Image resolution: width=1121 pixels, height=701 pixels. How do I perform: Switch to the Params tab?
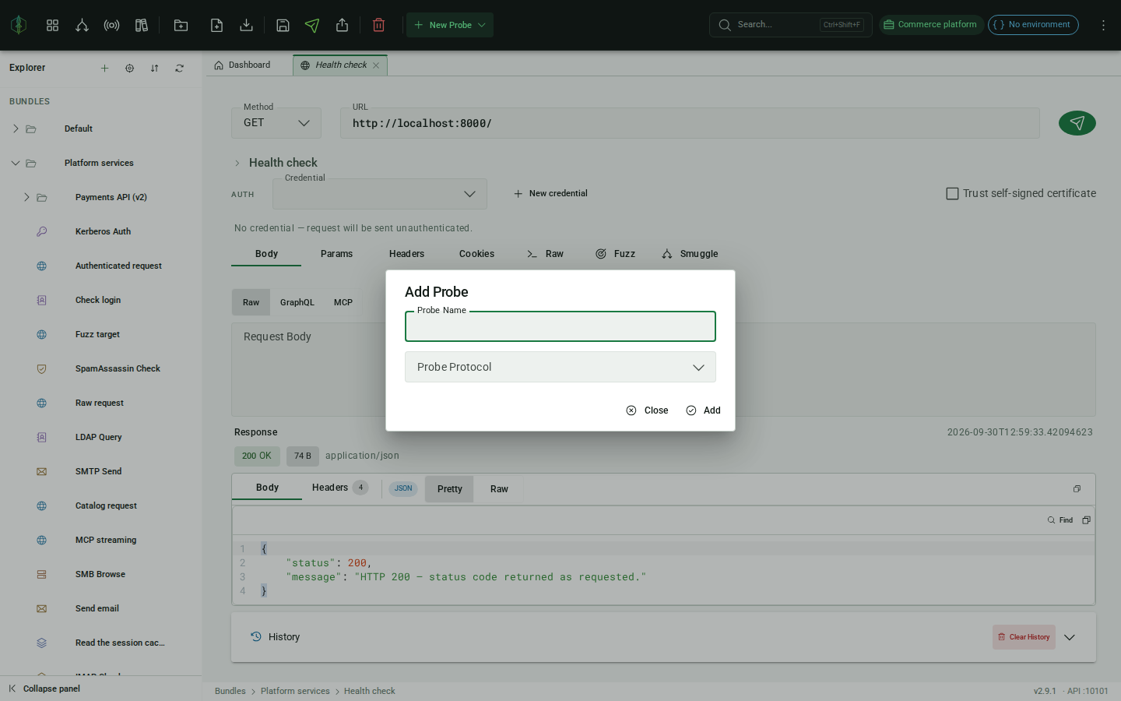(336, 254)
